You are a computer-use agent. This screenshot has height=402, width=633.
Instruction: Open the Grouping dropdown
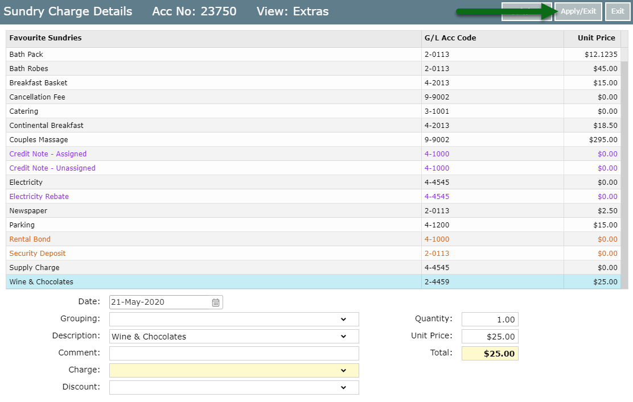[234, 320]
